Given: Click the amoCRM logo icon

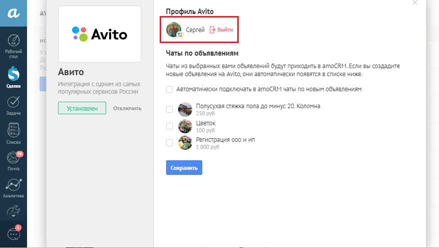Looking at the screenshot, I should pos(14,14).
